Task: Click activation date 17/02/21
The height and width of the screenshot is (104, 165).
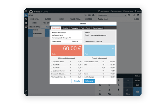Action: (x=99, y=41)
